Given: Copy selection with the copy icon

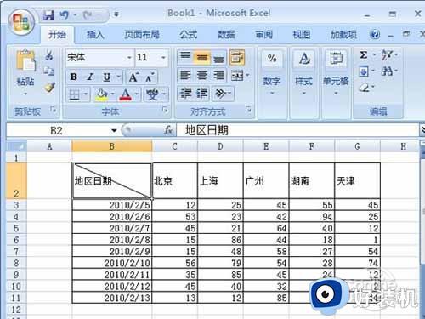Looking at the screenshot, I should point(49,71).
